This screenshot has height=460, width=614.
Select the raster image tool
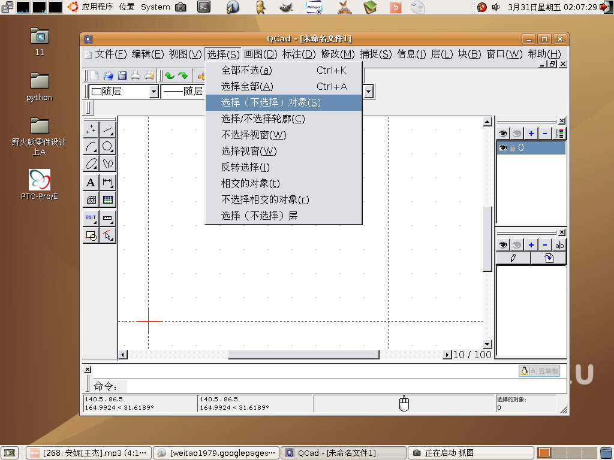(x=108, y=199)
